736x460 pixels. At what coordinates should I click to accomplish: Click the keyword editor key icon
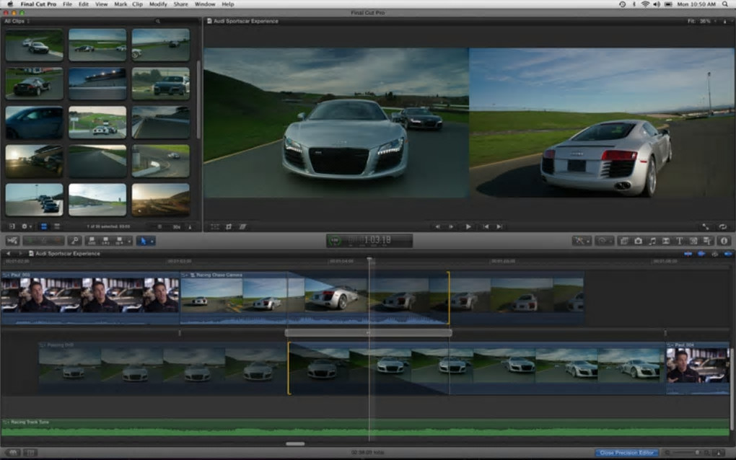[x=74, y=241]
